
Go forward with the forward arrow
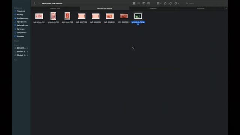(39, 3)
